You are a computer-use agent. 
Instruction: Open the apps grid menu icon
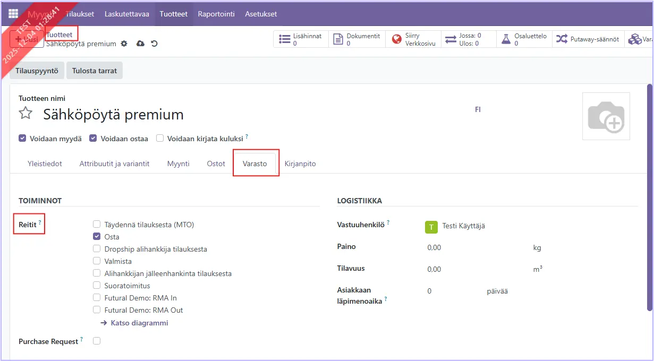(x=13, y=14)
